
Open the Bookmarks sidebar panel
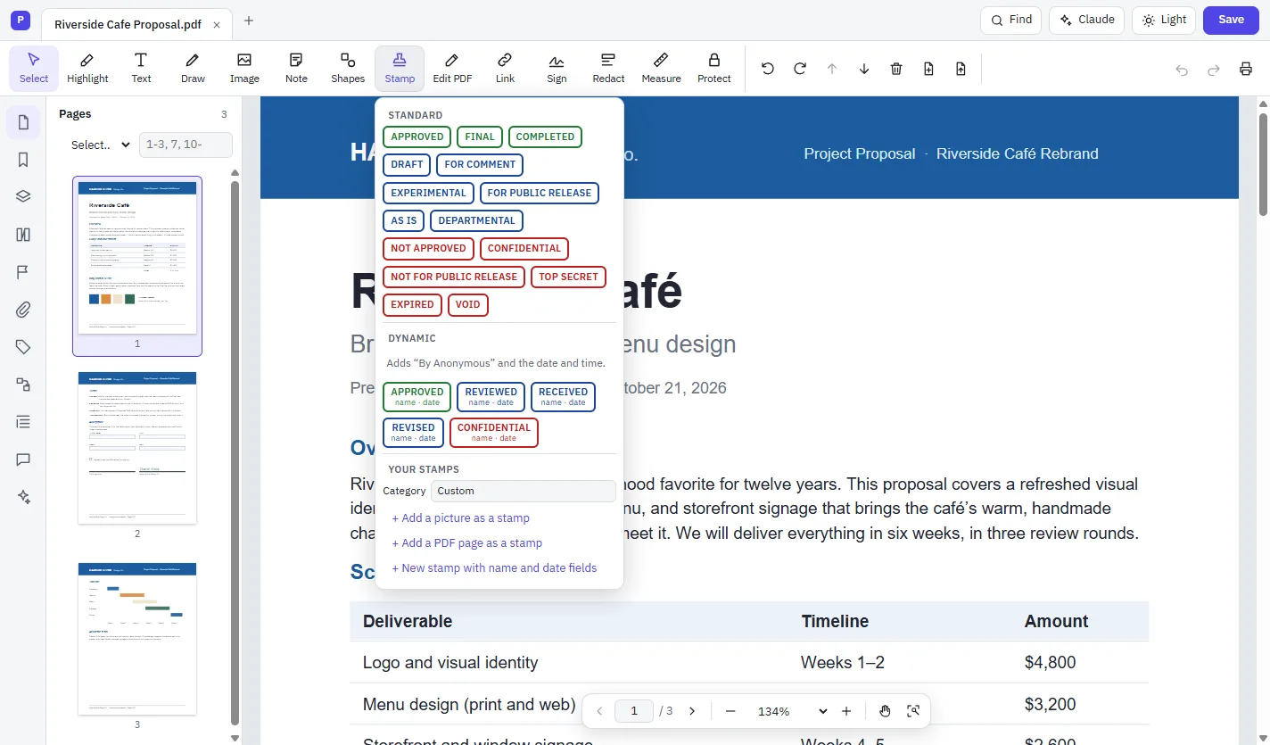point(23,160)
